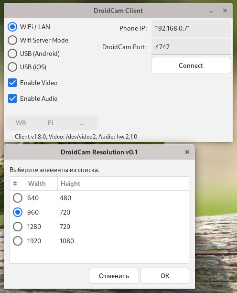Open the '...' more options button
This screenshot has width=237, height=293.
coord(82,123)
